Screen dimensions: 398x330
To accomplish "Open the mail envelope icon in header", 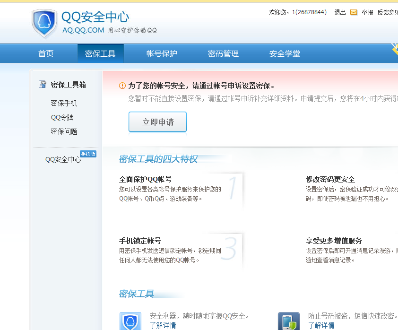I will [x=354, y=12].
